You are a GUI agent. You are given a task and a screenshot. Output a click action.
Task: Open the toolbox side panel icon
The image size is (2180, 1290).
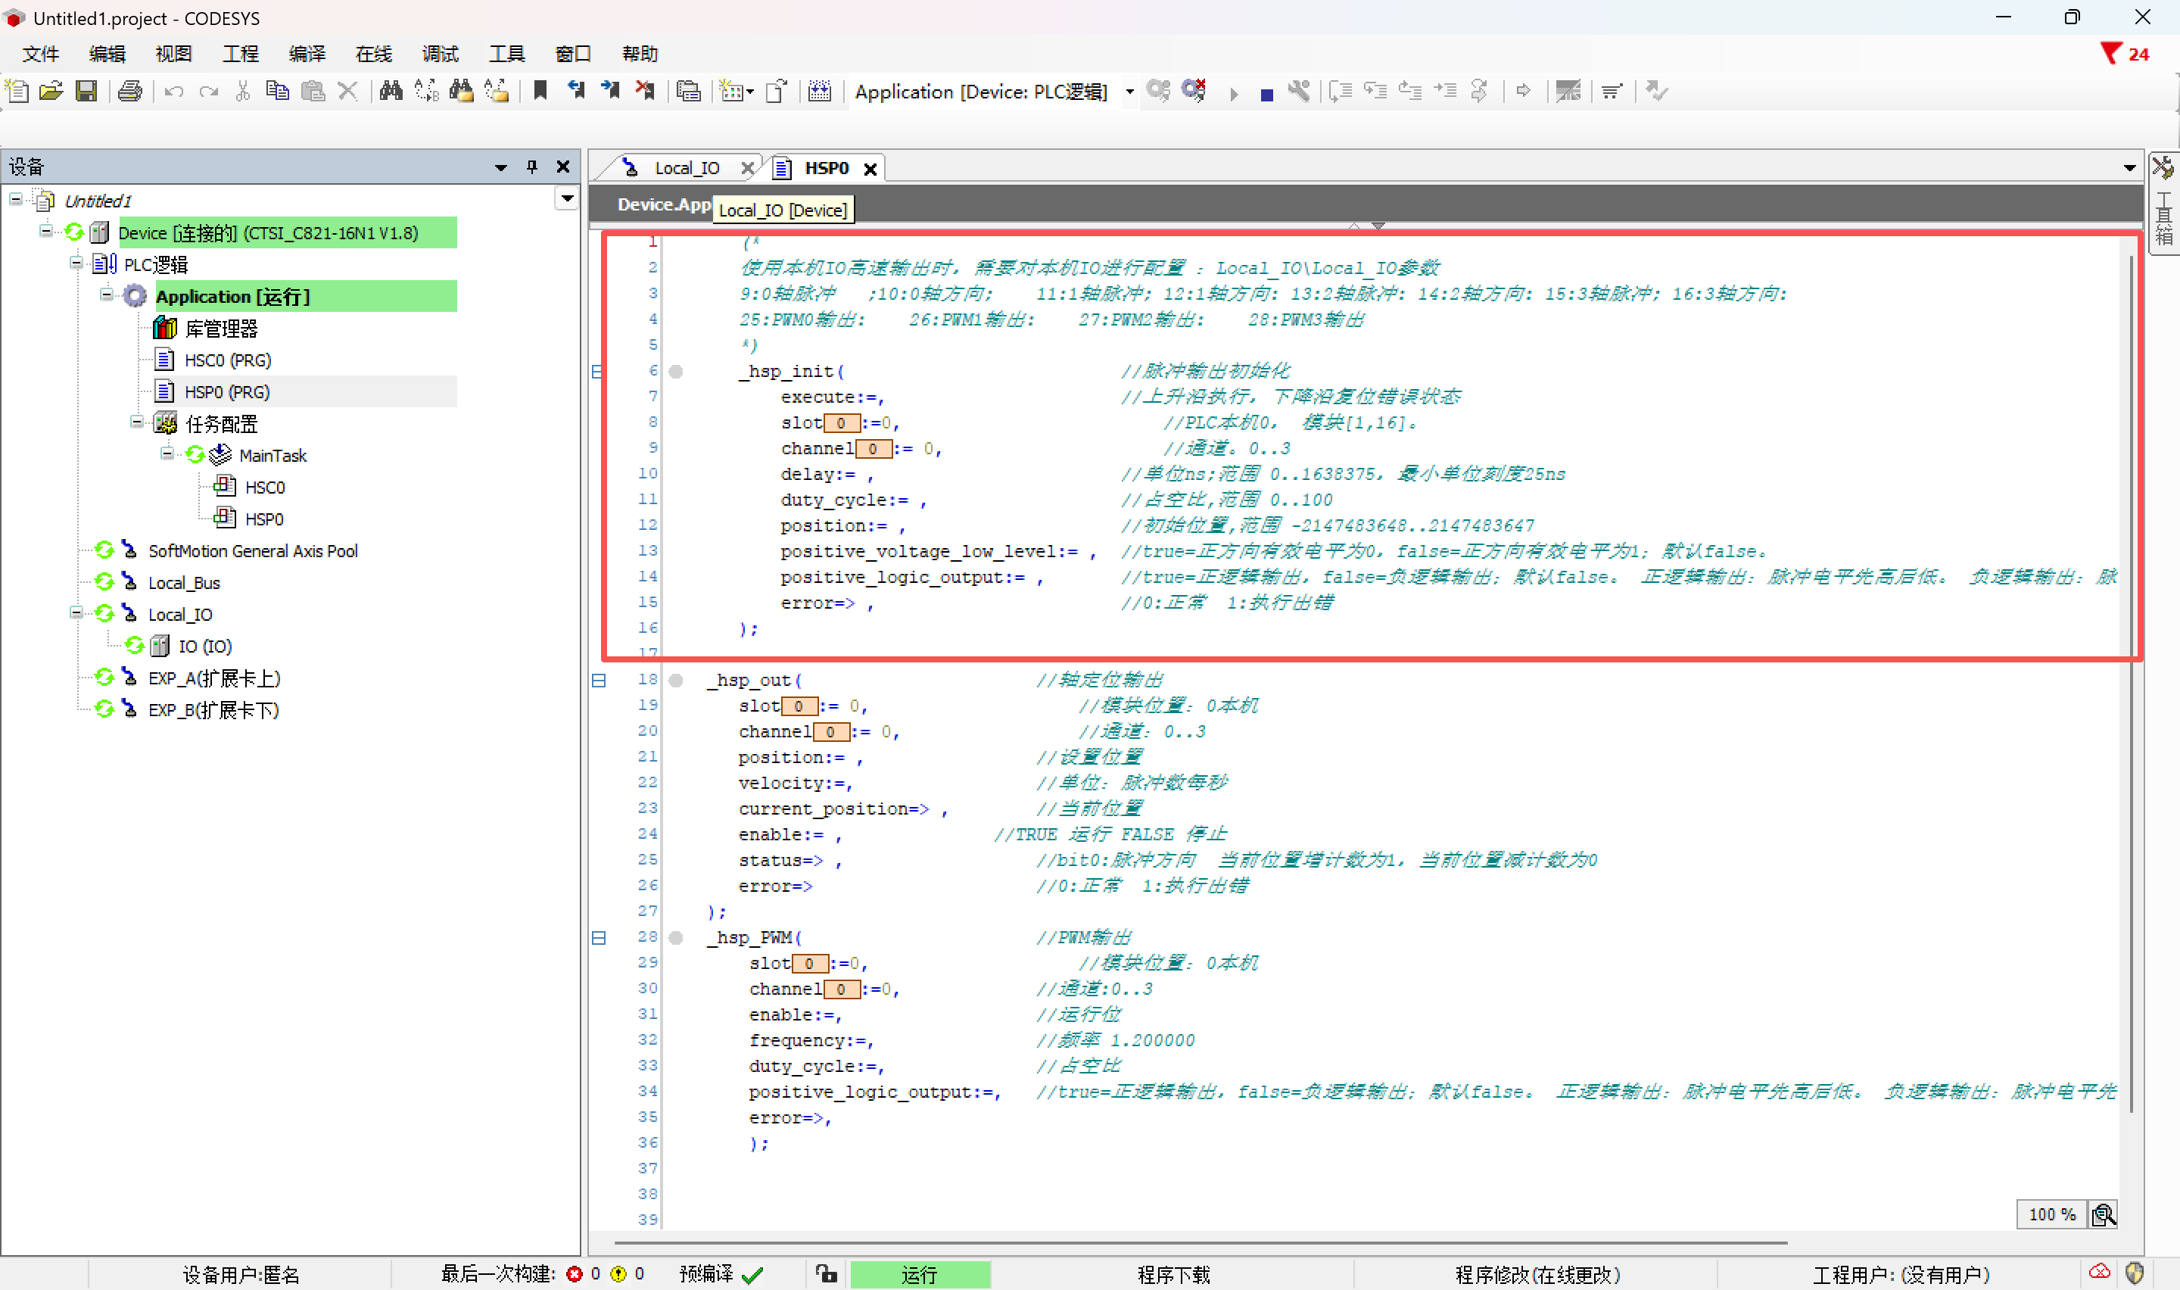(x=2163, y=167)
